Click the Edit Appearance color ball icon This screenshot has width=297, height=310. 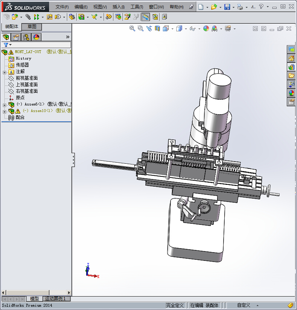(206, 28)
